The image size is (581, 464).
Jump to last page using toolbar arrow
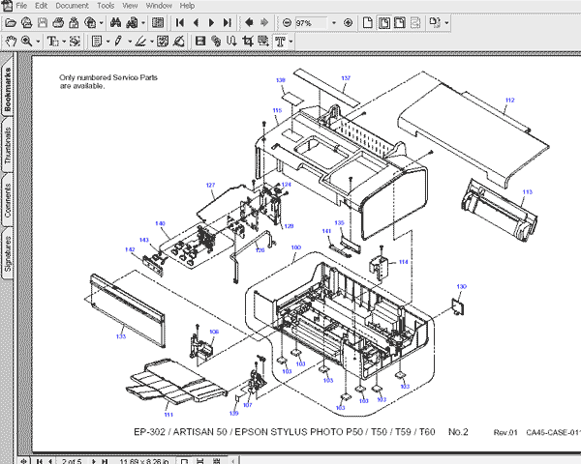click(228, 21)
